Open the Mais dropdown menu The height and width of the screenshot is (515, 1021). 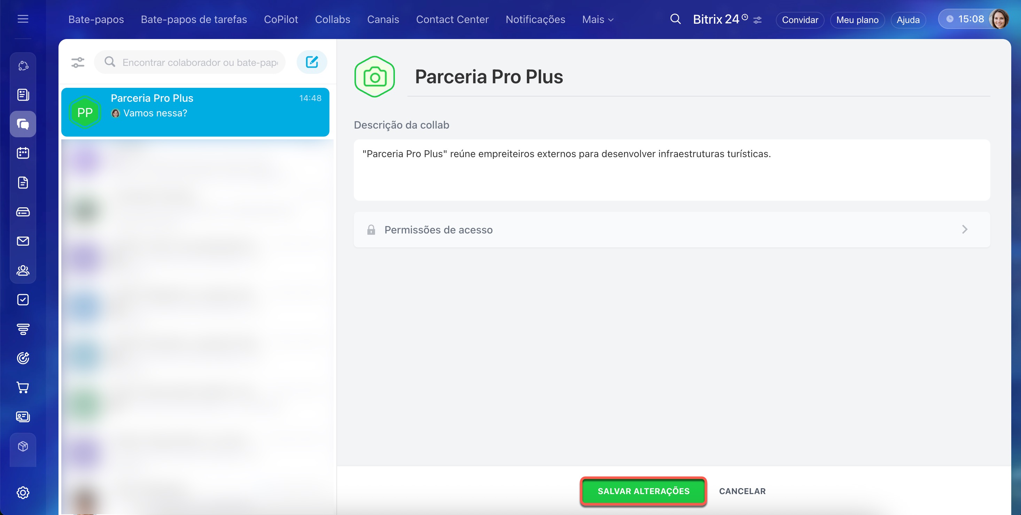[x=597, y=20]
